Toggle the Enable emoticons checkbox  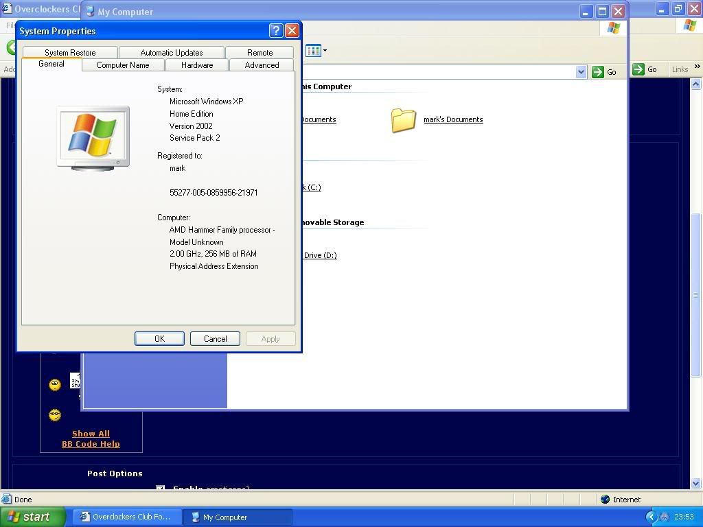(161, 489)
